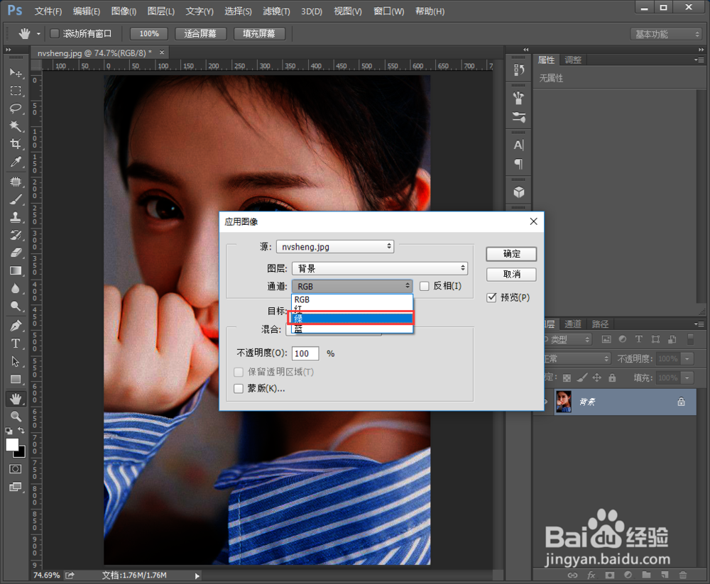Select the Dodge tool
710x584 pixels.
tap(16, 307)
